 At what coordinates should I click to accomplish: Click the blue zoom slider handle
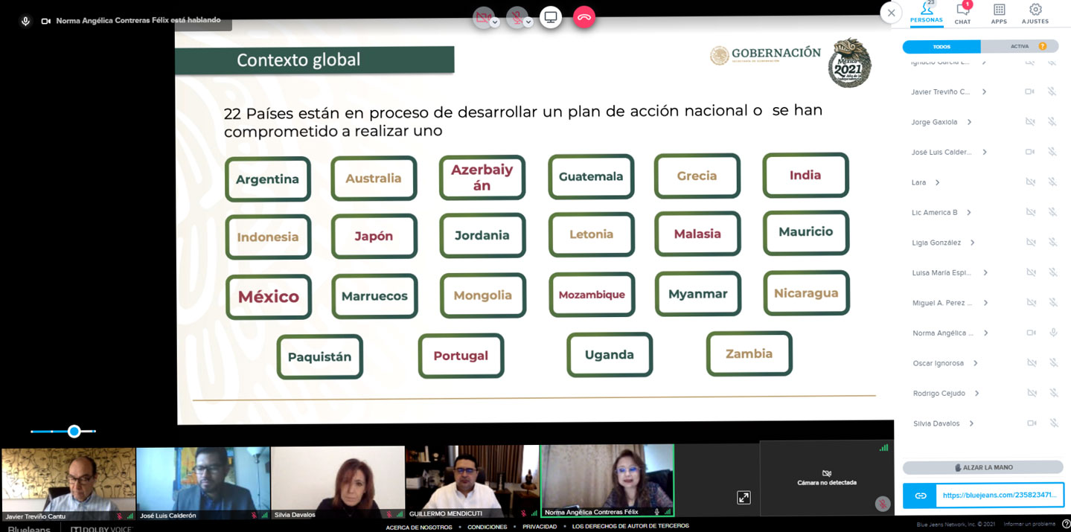74,431
